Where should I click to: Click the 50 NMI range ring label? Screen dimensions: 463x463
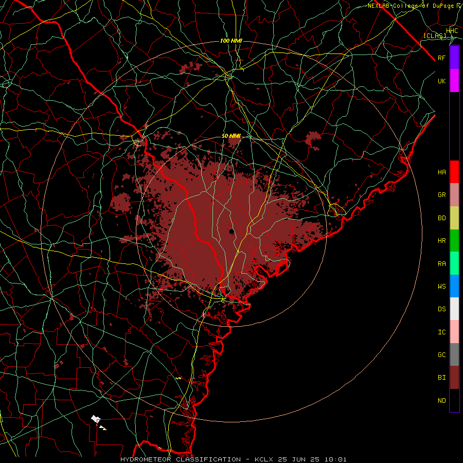pyautogui.click(x=231, y=136)
